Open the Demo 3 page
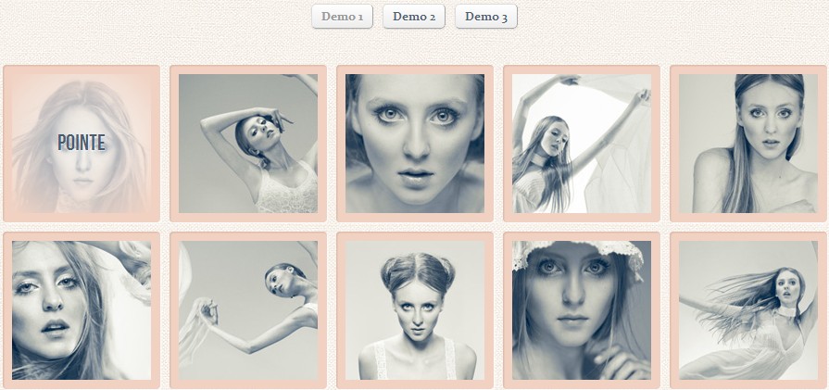Viewport: 829px width, 390px height. pos(485,16)
